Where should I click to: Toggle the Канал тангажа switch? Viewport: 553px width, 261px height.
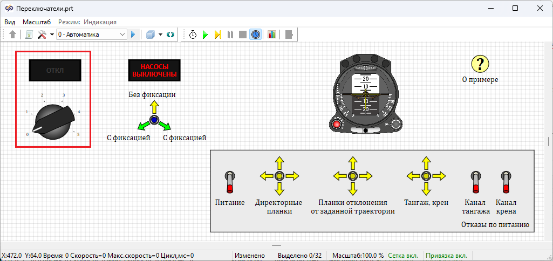click(x=476, y=181)
